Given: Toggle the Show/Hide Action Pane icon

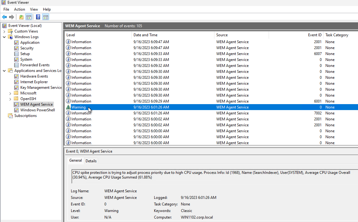Looking at the screenshot, I should click(46, 17).
